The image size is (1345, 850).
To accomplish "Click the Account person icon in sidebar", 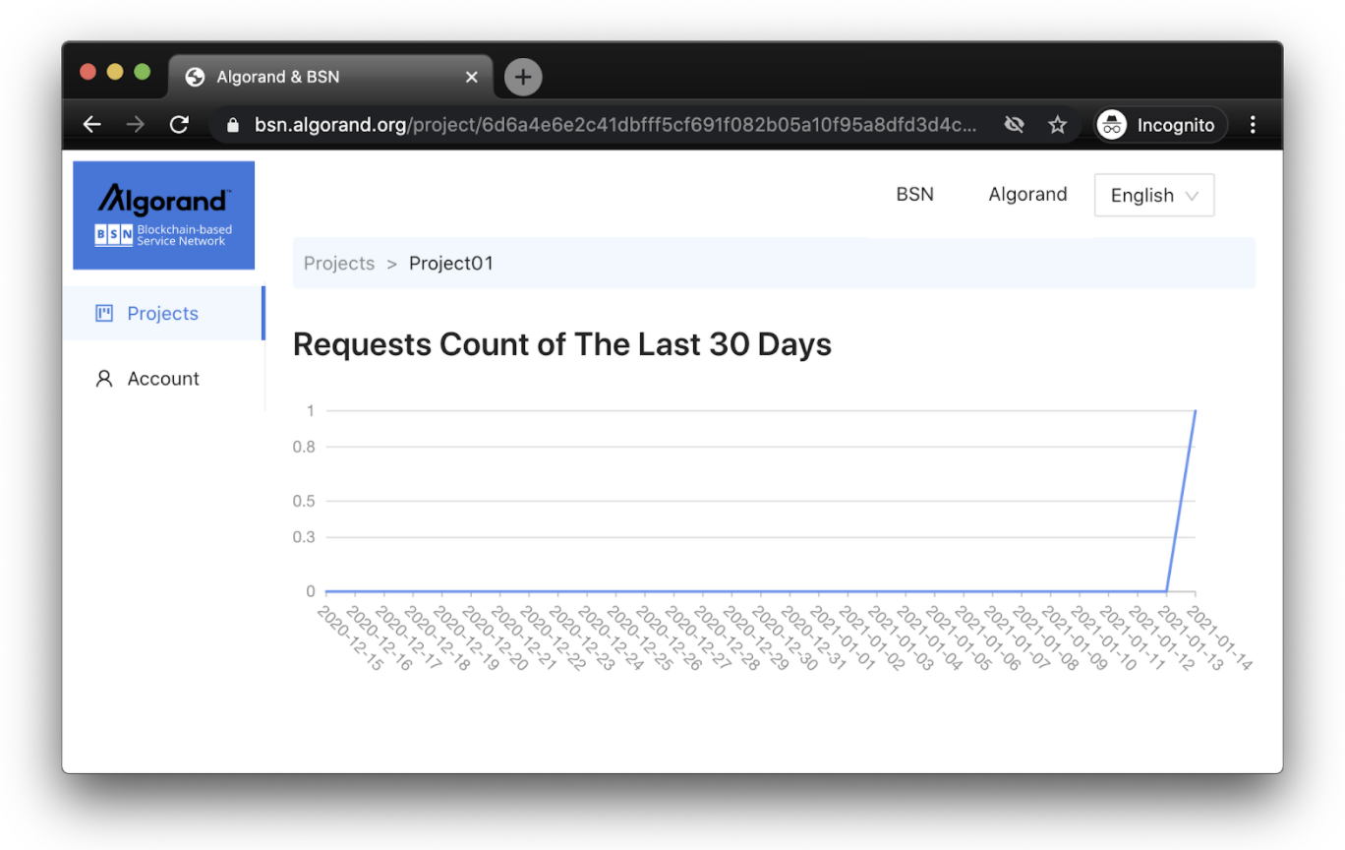I will [x=103, y=379].
